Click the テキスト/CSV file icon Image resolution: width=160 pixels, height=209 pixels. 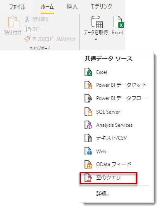coord(88,138)
